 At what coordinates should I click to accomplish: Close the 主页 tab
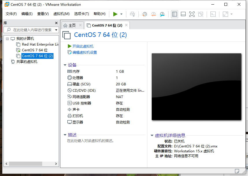pyautogui.click(x=80, y=25)
